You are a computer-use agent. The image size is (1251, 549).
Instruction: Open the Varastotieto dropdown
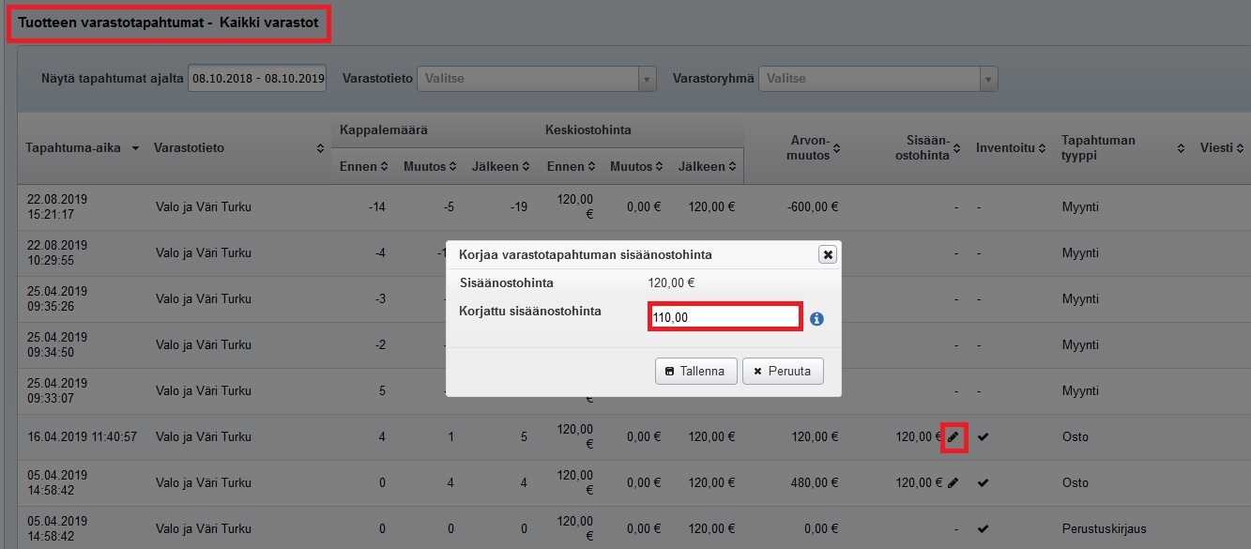[x=536, y=79]
